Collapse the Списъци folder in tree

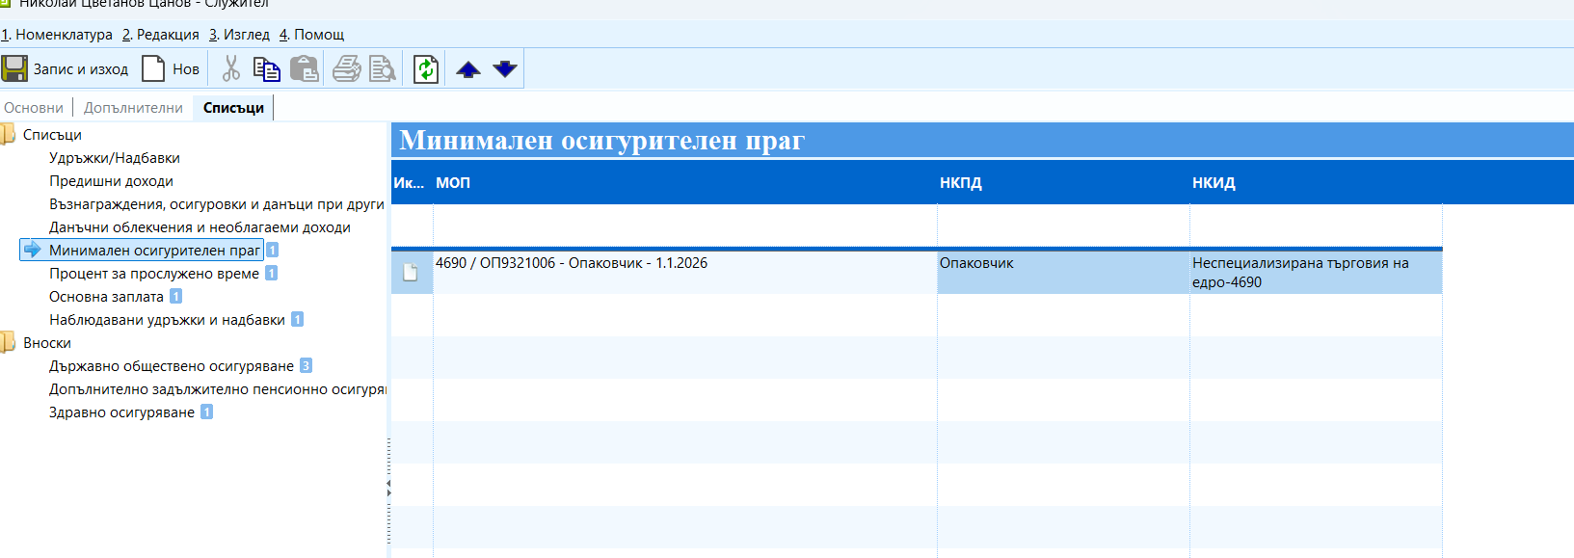coord(8,135)
